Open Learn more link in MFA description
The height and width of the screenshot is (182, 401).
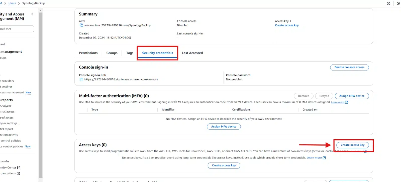coord(337,102)
